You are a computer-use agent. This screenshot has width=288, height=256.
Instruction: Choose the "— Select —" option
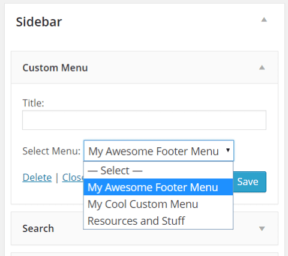158,171
